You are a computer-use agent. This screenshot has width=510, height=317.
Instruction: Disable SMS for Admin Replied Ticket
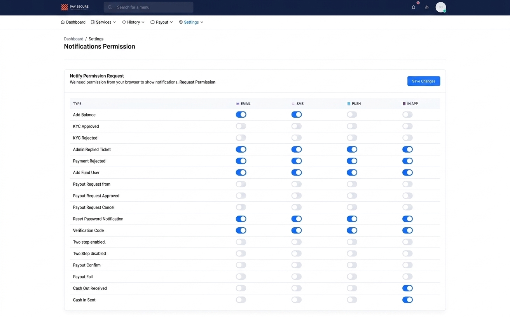297,149
